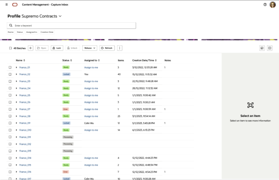Click Assign to me for France_08
The height and width of the screenshot is (180, 279).
click(91, 116)
